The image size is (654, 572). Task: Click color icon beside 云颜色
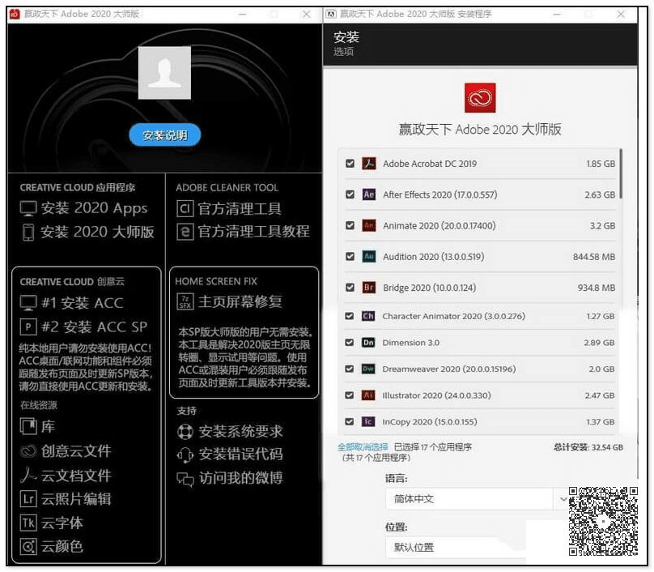(28, 546)
